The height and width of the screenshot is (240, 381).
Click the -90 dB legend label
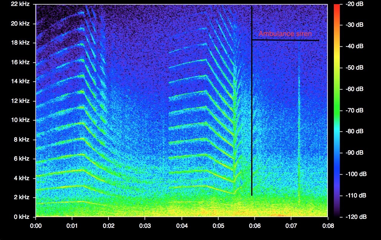click(x=354, y=153)
